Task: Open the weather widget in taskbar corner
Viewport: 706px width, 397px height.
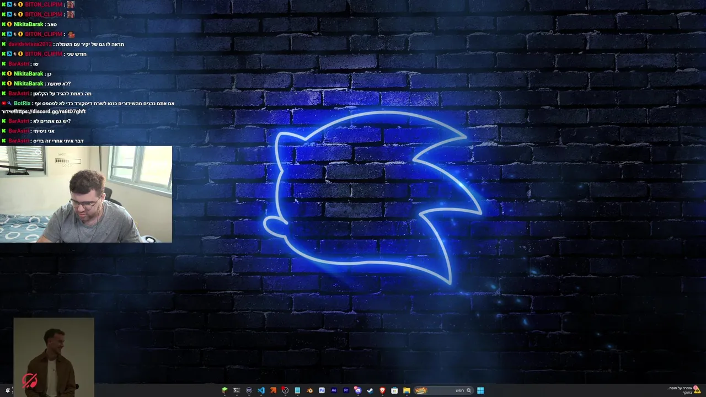Action: pyautogui.click(x=684, y=390)
